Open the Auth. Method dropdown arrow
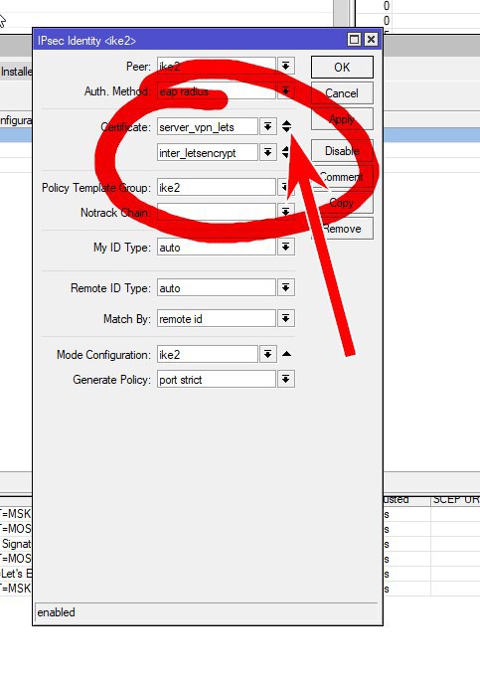480x682 pixels. (x=285, y=91)
